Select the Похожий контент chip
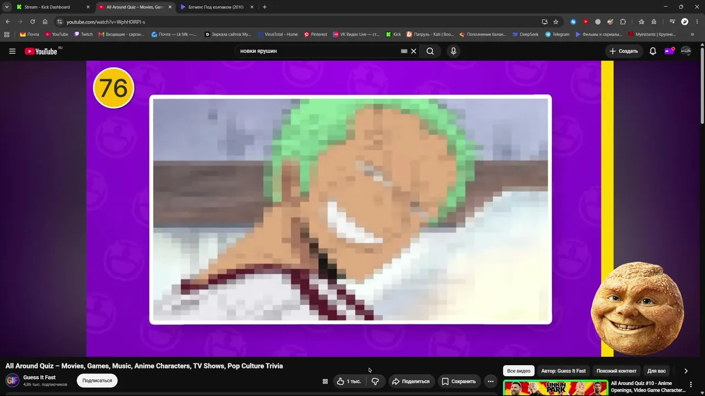 click(616, 371)
